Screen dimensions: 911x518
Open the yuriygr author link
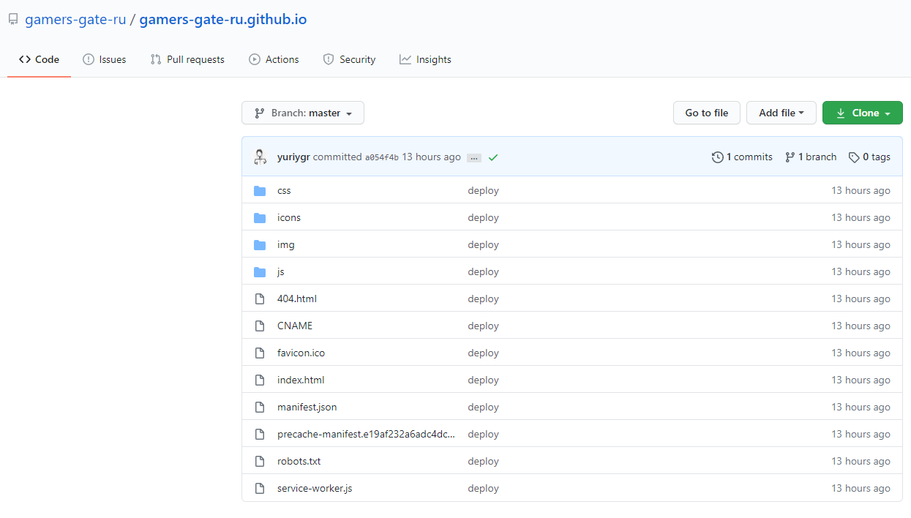(x=293, y=157)
